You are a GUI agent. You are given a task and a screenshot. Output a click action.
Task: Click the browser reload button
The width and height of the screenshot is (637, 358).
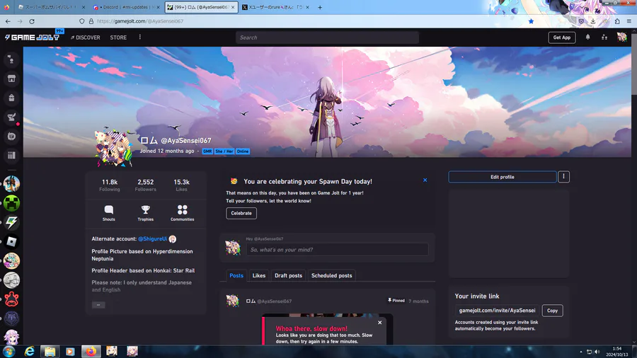pyautogui.click(x=32, y=21)
